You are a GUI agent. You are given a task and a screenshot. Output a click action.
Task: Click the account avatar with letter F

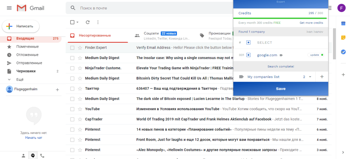(342, 8)
